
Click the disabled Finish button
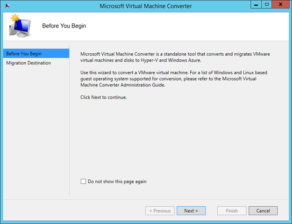pos(232,210)
